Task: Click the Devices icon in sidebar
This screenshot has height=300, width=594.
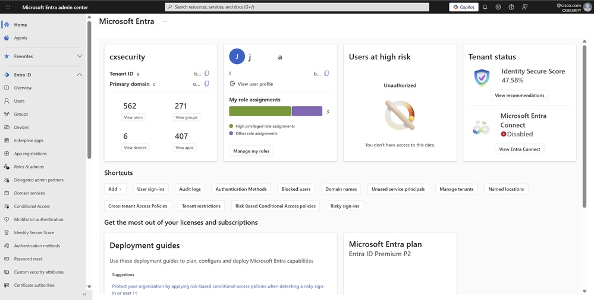Action: (x=7, y=127)
